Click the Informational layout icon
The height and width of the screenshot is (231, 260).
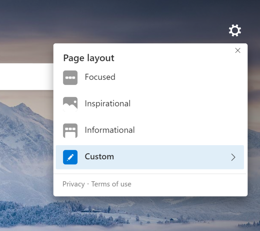70,131
